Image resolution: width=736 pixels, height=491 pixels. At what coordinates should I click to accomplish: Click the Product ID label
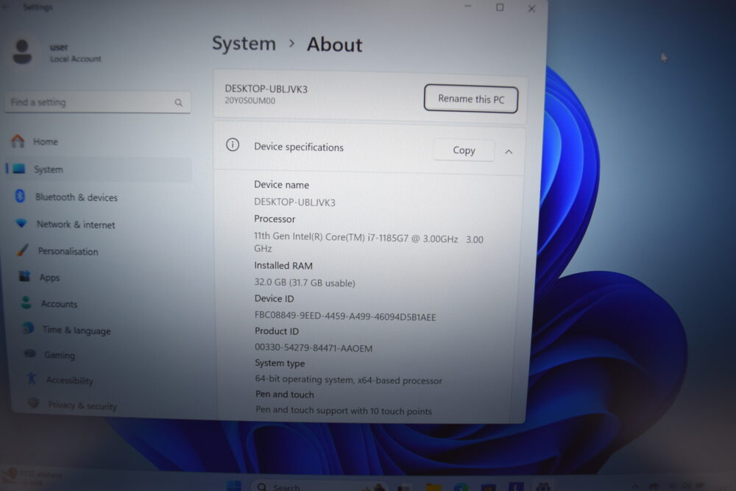(277, 331)
